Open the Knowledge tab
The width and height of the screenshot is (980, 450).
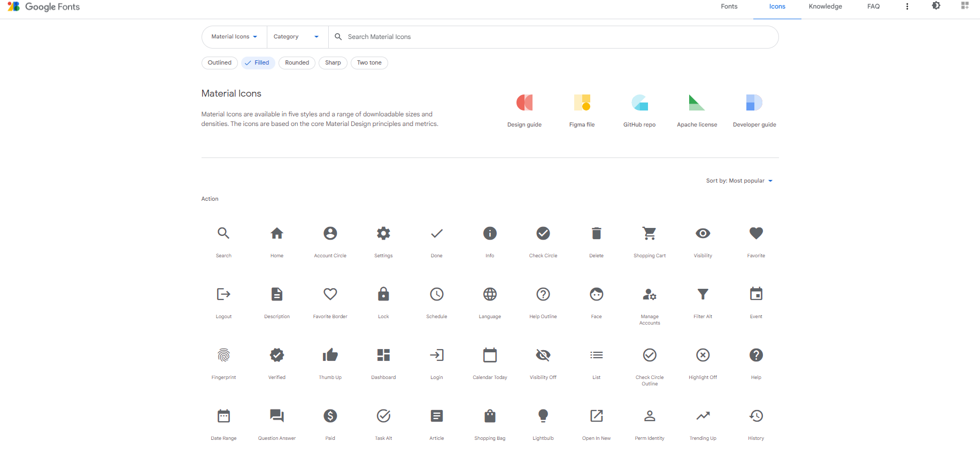[825, 6]
